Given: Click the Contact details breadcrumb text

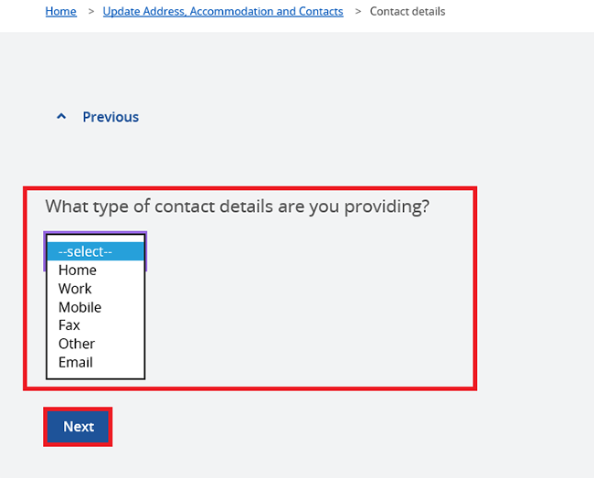Looking at the screenshot, I should point(408,11).
